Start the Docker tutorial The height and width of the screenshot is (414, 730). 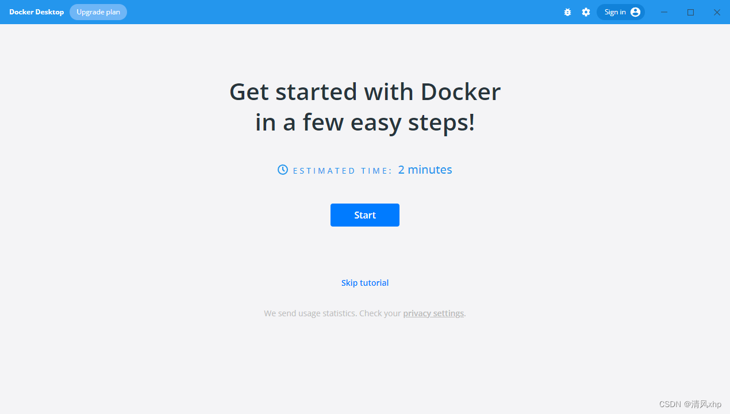click(365, 215)
